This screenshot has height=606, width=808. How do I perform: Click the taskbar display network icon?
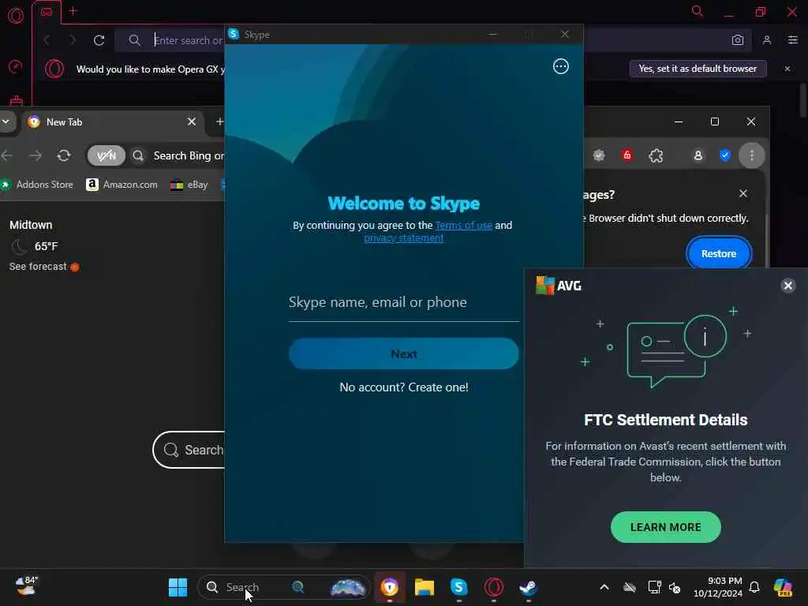click(654, 587)
